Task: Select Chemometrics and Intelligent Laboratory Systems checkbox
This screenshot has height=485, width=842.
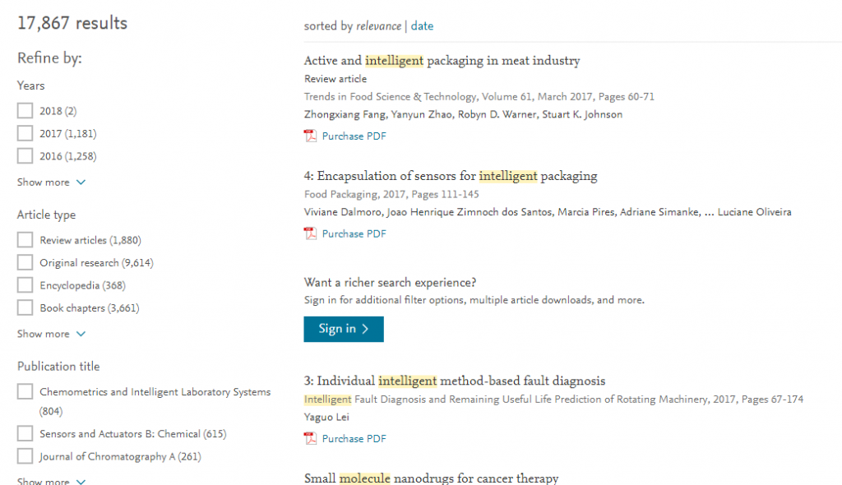Action: 25,391
